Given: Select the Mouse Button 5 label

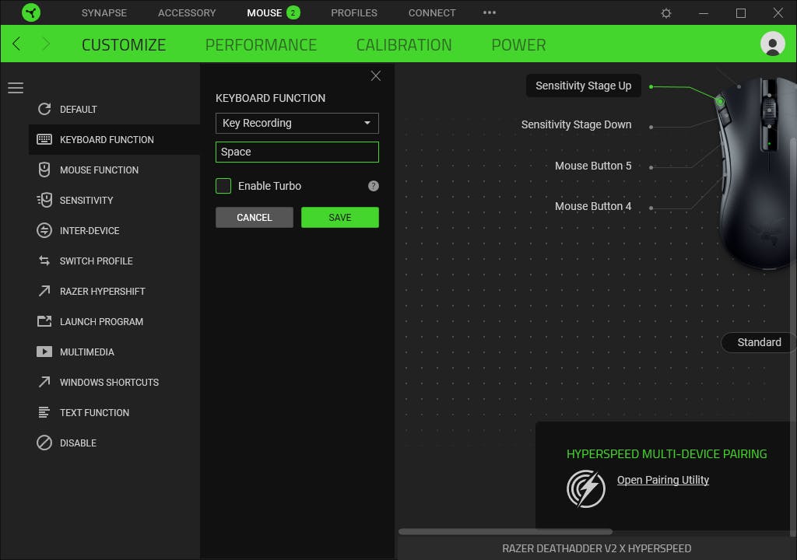Looking at the screenshot, I should tap(592, 166).
